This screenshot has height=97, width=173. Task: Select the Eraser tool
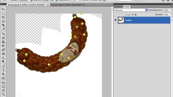click(x=3, y=50)
